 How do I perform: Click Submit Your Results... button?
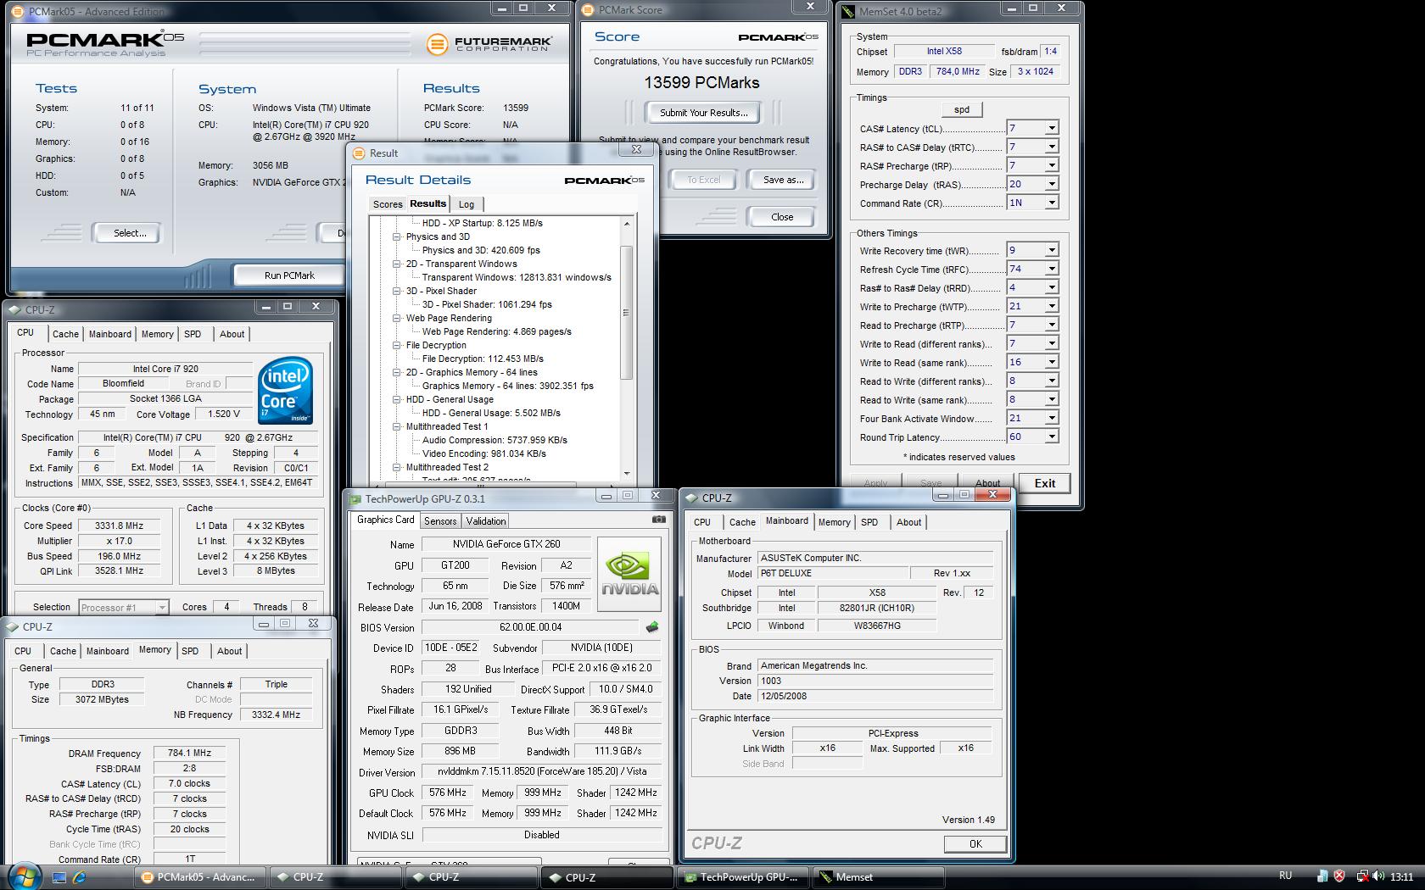[703, 113]
